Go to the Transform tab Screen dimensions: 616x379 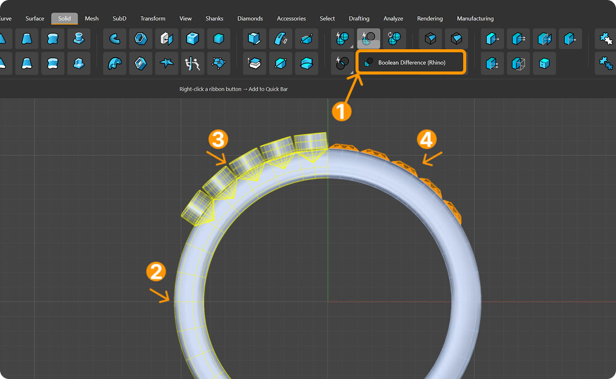click(x=153, y=19)
